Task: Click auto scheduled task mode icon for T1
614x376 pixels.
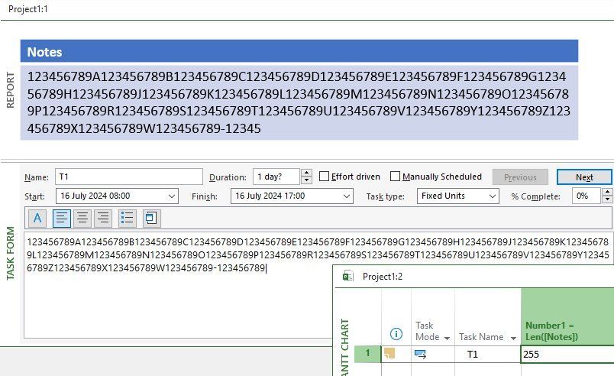Action: click(420, 354)
